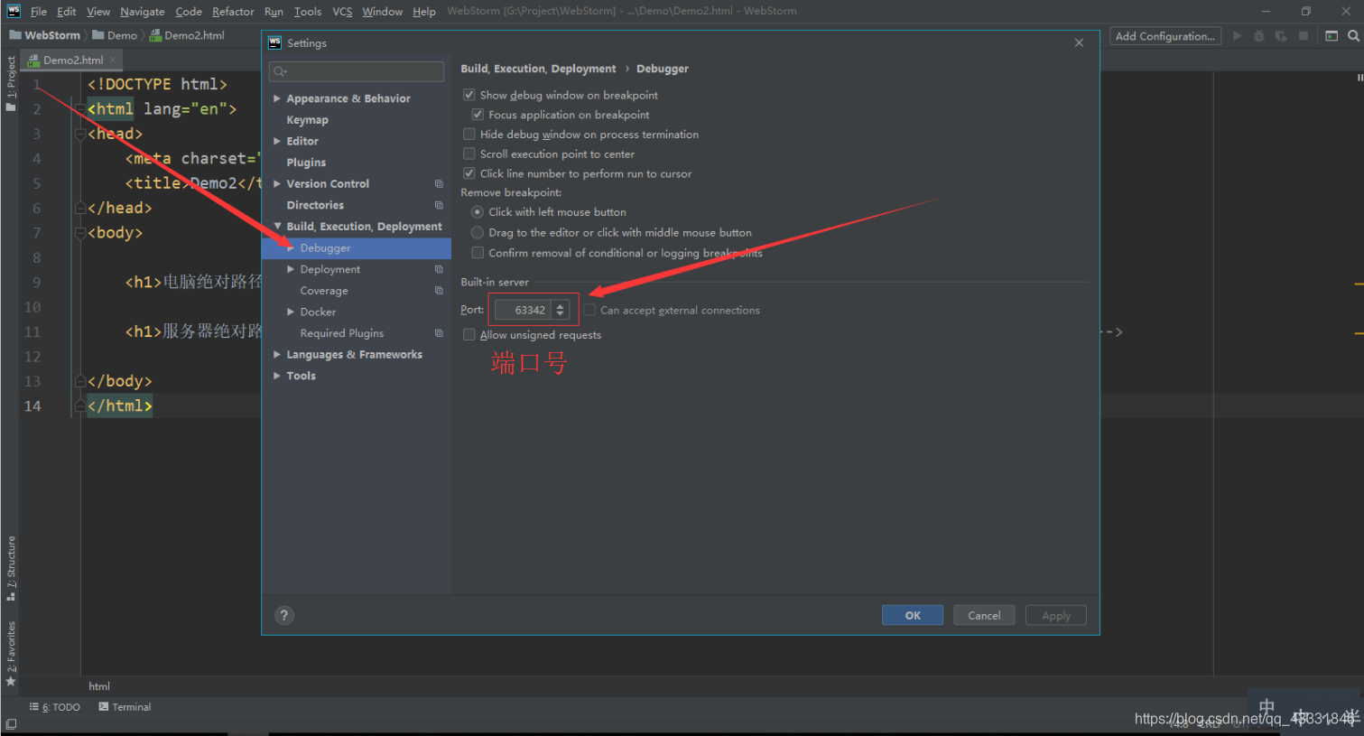The height and width of the screenshot is (736, 1364).
Task: Click the tool windows toggle icon at bottom-left
Action: pos(10,724)
